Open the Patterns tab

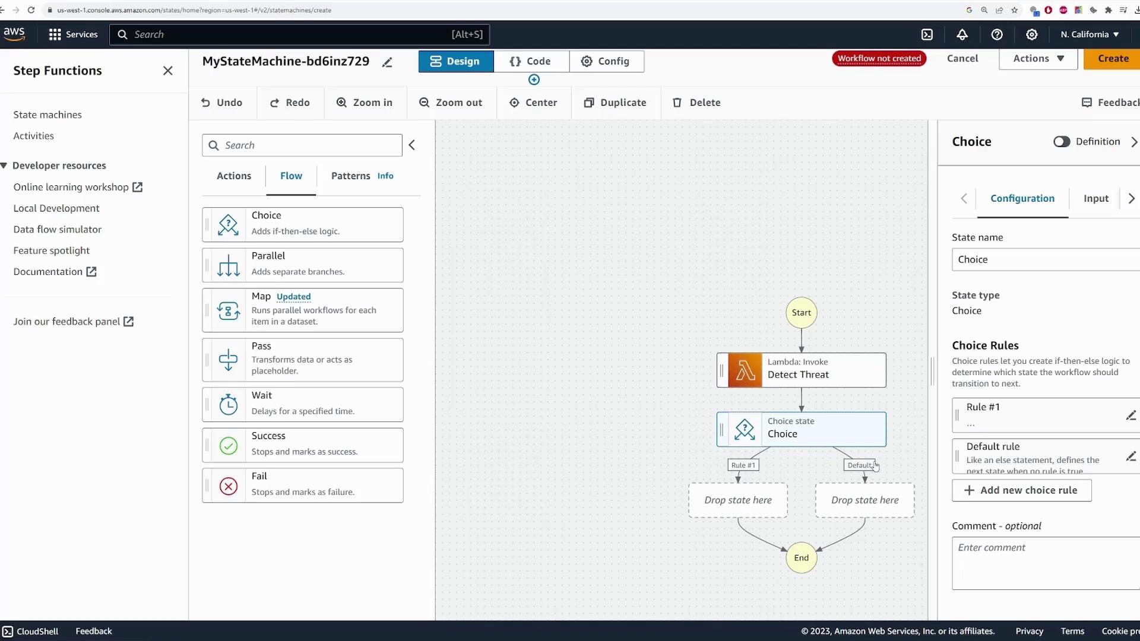350,176
